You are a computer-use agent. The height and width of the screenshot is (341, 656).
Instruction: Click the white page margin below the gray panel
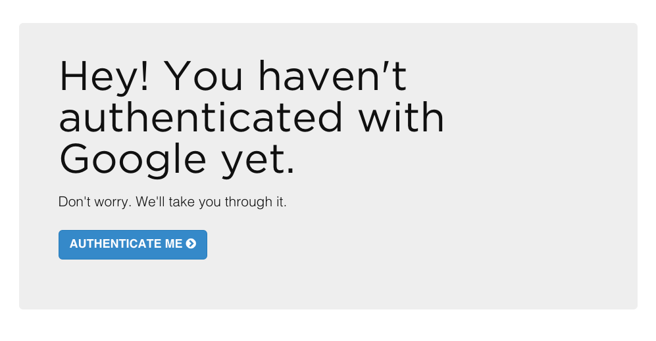pyautogui.click(x=328, y=326)
